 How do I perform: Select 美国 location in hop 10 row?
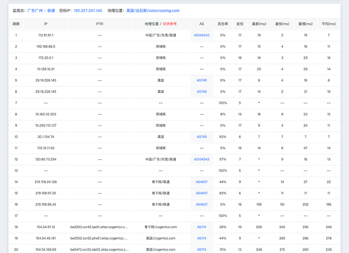tap(161, 137)
